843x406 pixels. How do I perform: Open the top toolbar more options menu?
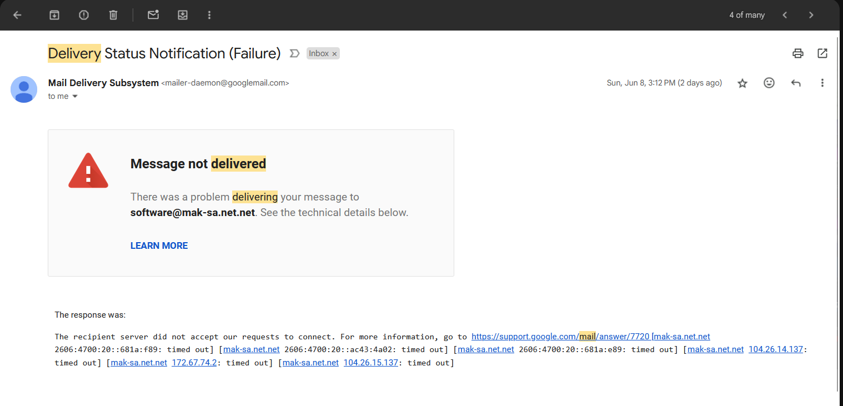[x=209, y=15]
